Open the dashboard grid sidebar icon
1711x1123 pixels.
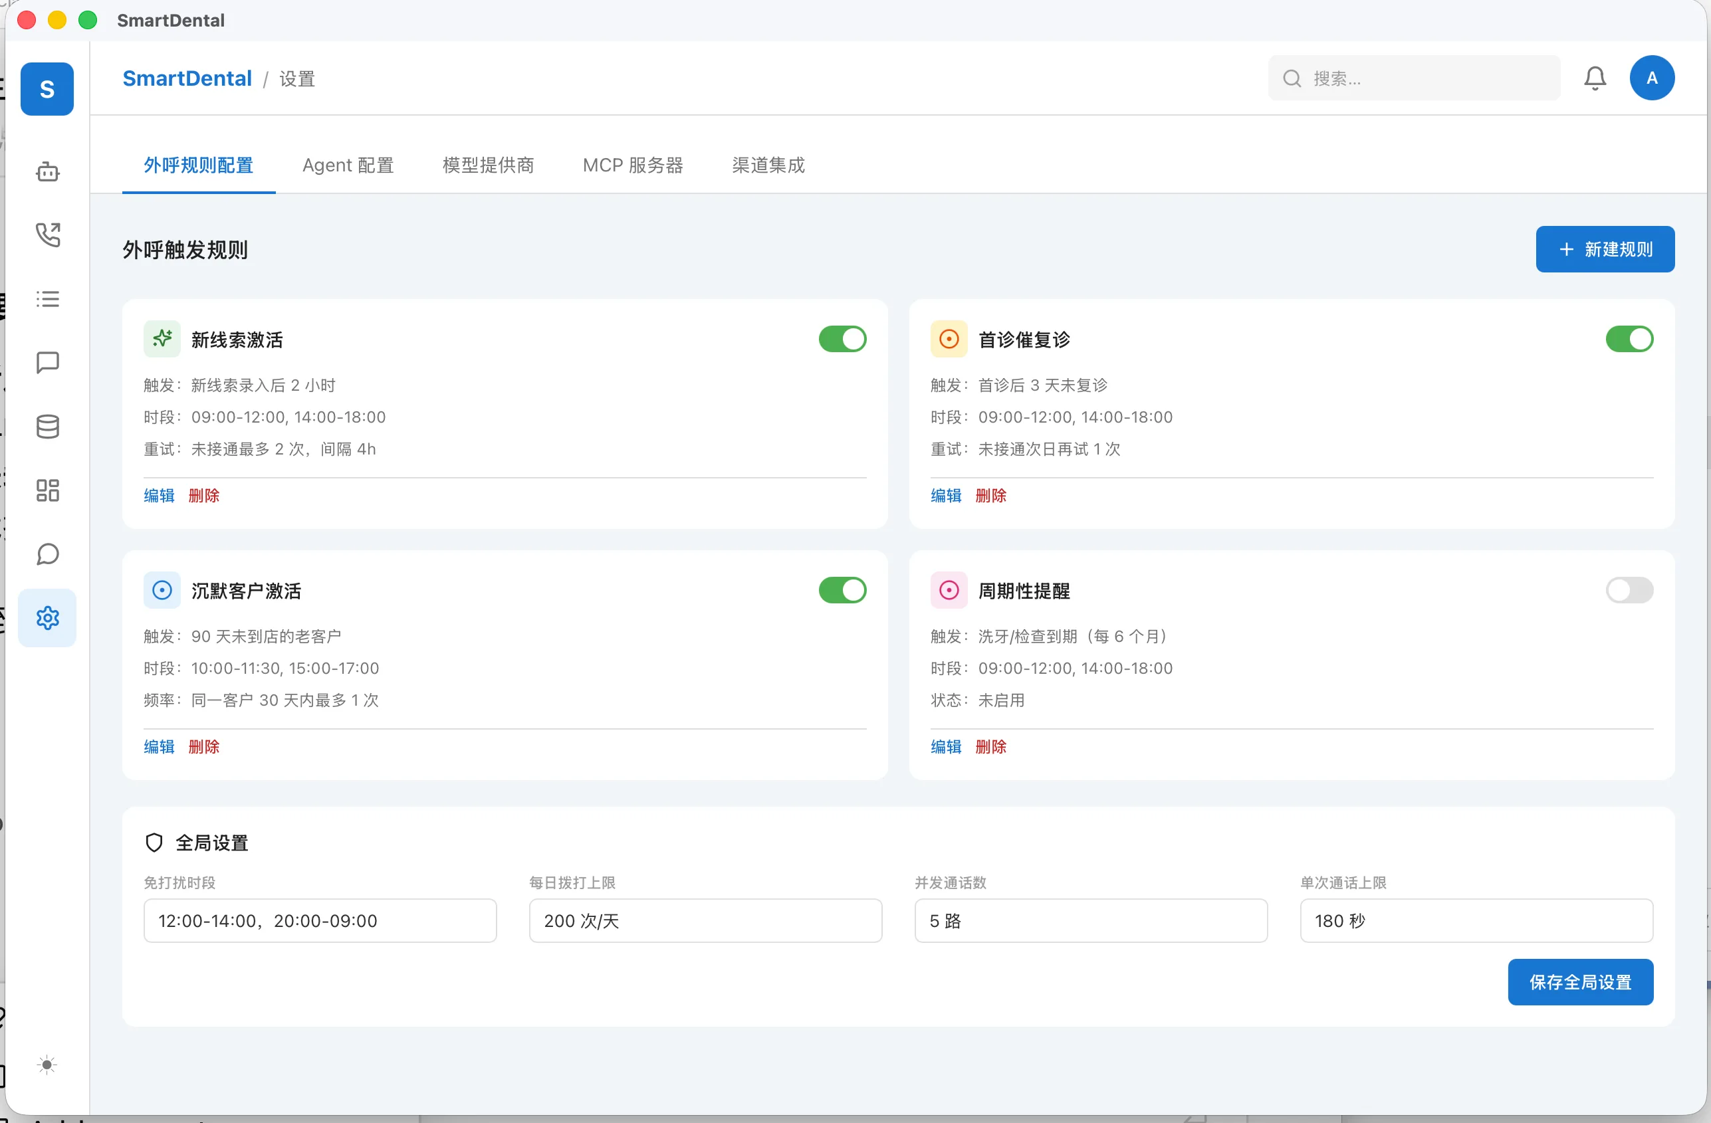point(47,490)
